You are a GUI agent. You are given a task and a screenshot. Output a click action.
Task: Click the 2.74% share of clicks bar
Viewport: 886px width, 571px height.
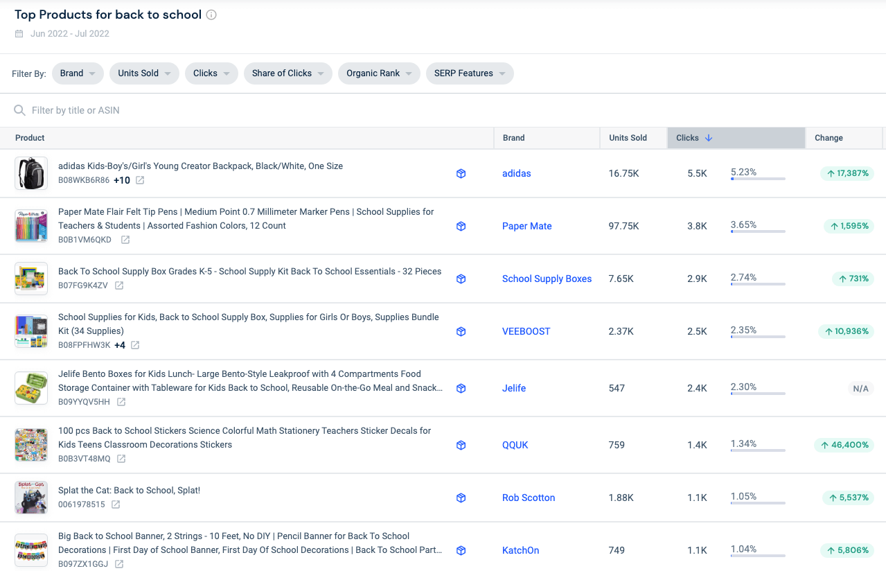point(758,284)
